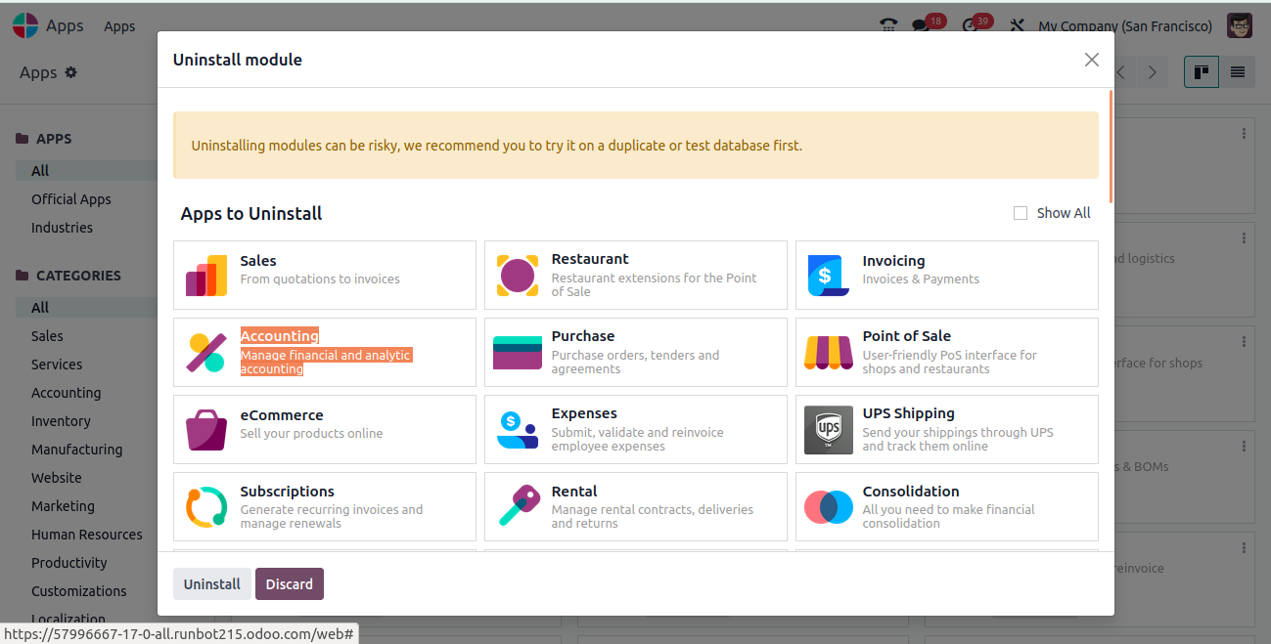Select the Marketing category filter
1271x644 pixels.
[x=63, y=506]
